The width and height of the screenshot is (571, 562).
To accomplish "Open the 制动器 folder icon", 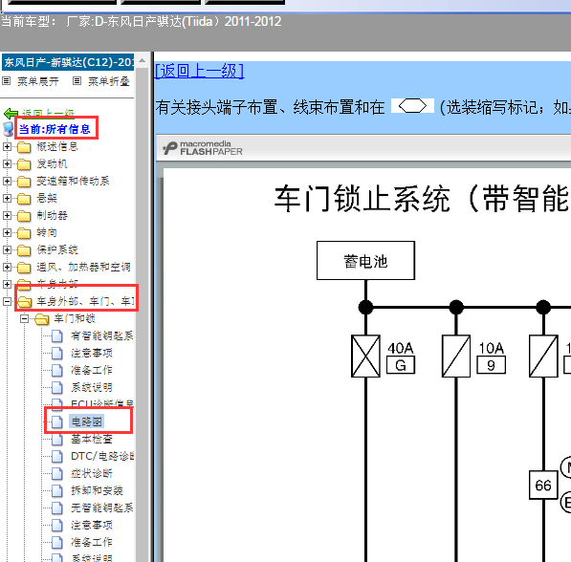I will [x=24, y=216].
